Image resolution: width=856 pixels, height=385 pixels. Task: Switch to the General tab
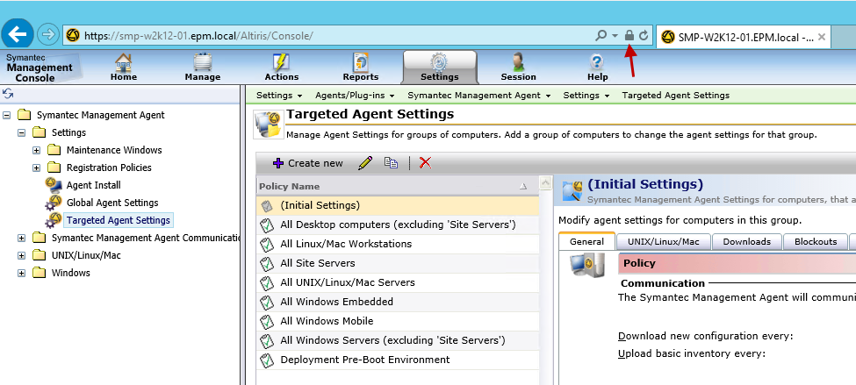[x=586, y=241]
